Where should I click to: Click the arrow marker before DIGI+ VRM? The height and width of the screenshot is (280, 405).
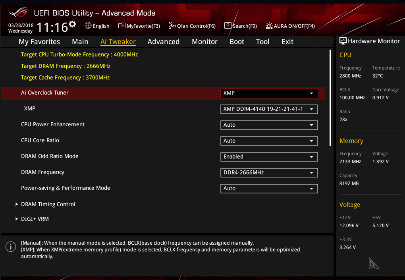coord(17,219)
